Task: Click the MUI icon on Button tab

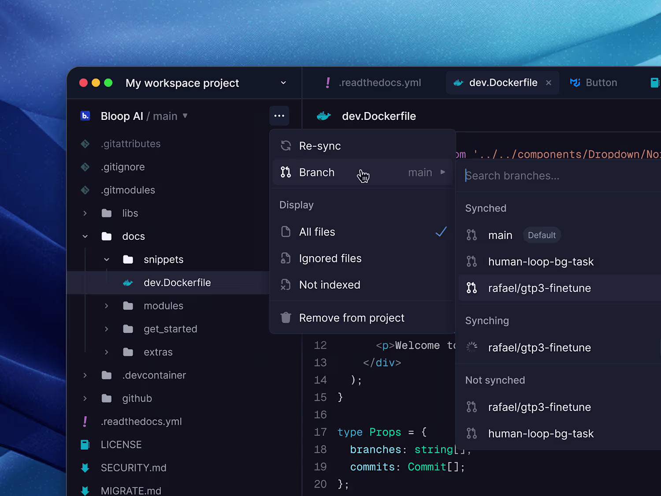Action: (575, 82)
